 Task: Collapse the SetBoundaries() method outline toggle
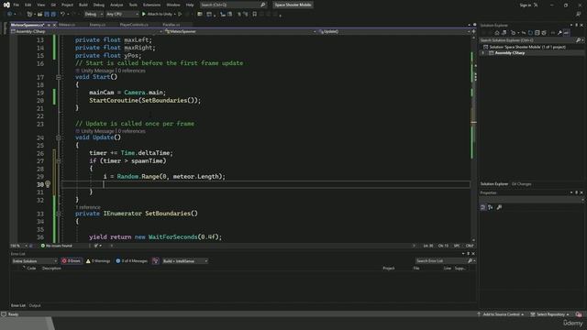click(x=59, y=214)
